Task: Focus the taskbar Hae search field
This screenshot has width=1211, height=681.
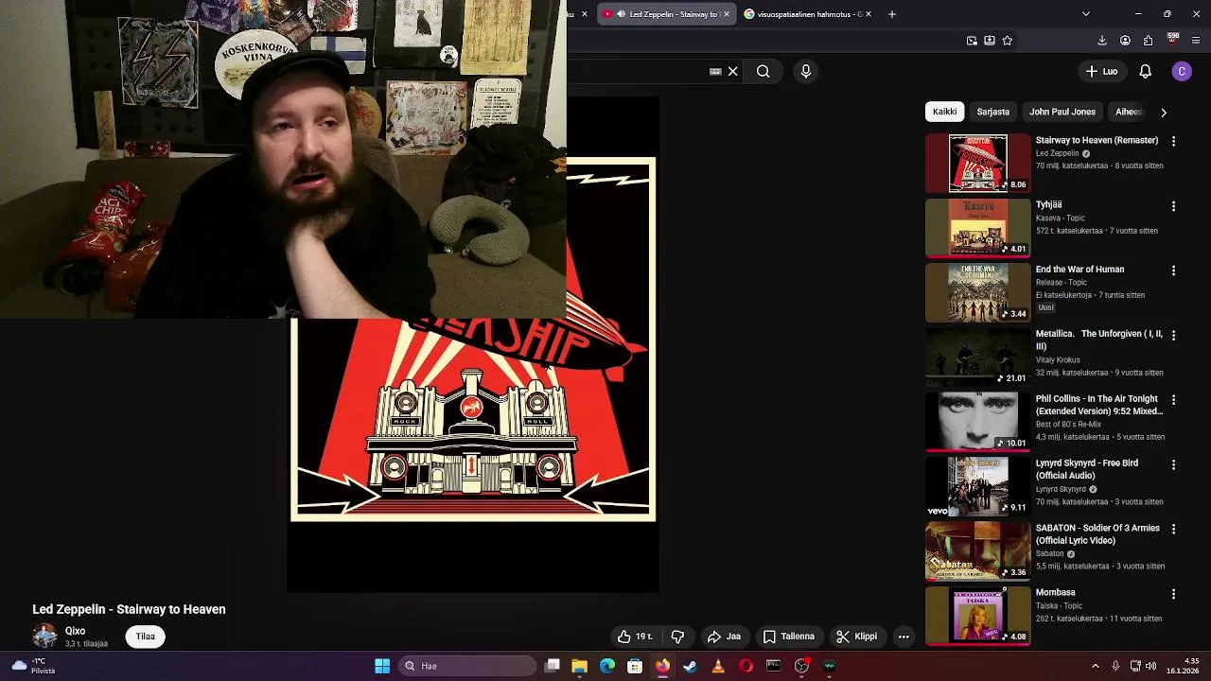Action: (x=467, y=666)
